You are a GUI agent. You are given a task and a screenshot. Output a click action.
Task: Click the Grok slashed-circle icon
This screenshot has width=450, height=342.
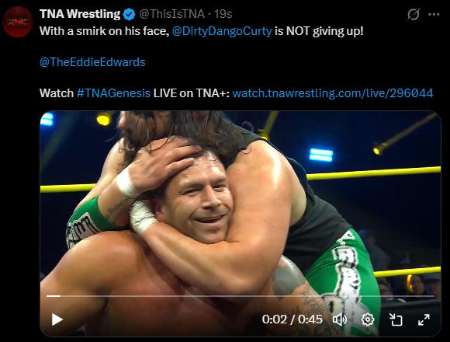click(x=414, y=14)
